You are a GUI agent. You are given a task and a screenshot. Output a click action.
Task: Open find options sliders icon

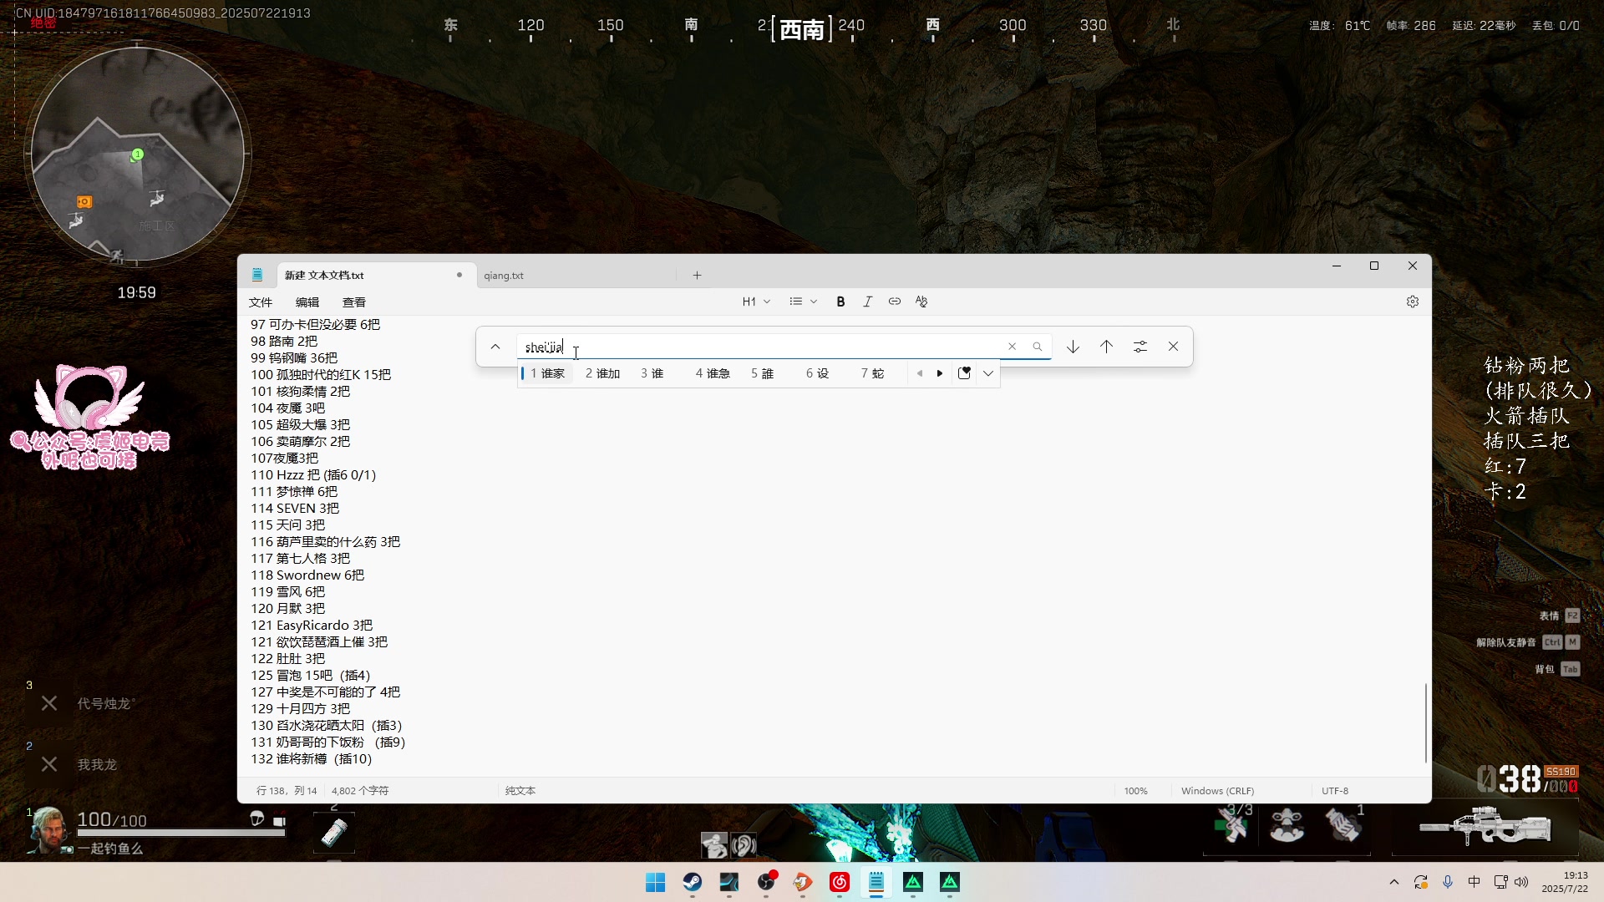coord(1140,347)
